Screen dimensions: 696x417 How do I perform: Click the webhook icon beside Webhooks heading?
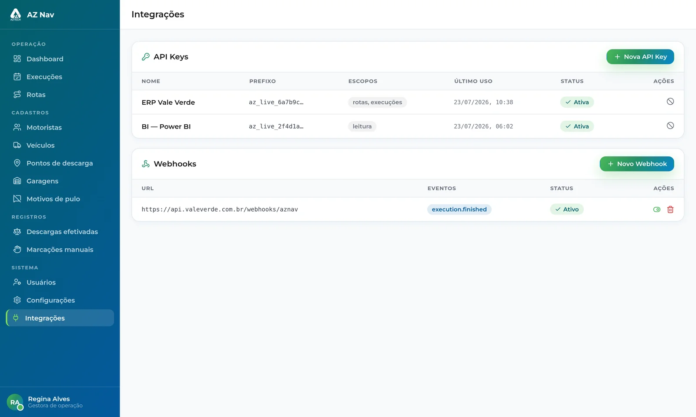[146, 164]
